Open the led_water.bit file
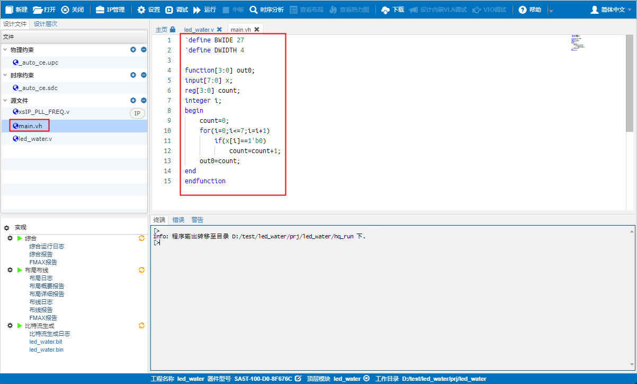This screenshot has height=384, width=637. point(46,341)
